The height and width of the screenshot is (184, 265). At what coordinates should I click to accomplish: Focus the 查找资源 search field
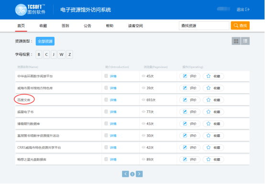click(204, 25)
